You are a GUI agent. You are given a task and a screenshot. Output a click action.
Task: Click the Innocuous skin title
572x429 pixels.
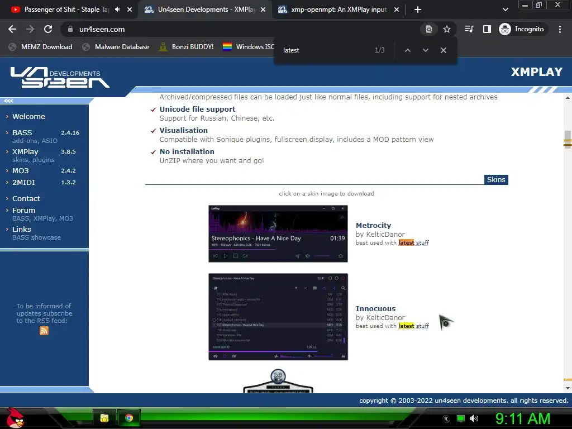375,308
